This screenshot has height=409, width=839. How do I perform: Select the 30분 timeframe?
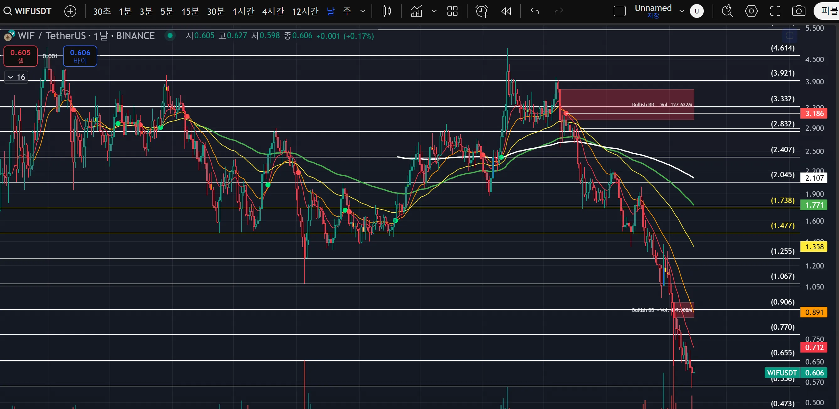(216, 11)
